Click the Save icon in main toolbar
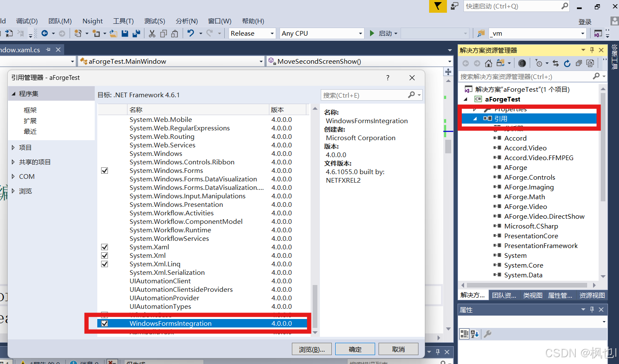 click(x=125, y=33)
